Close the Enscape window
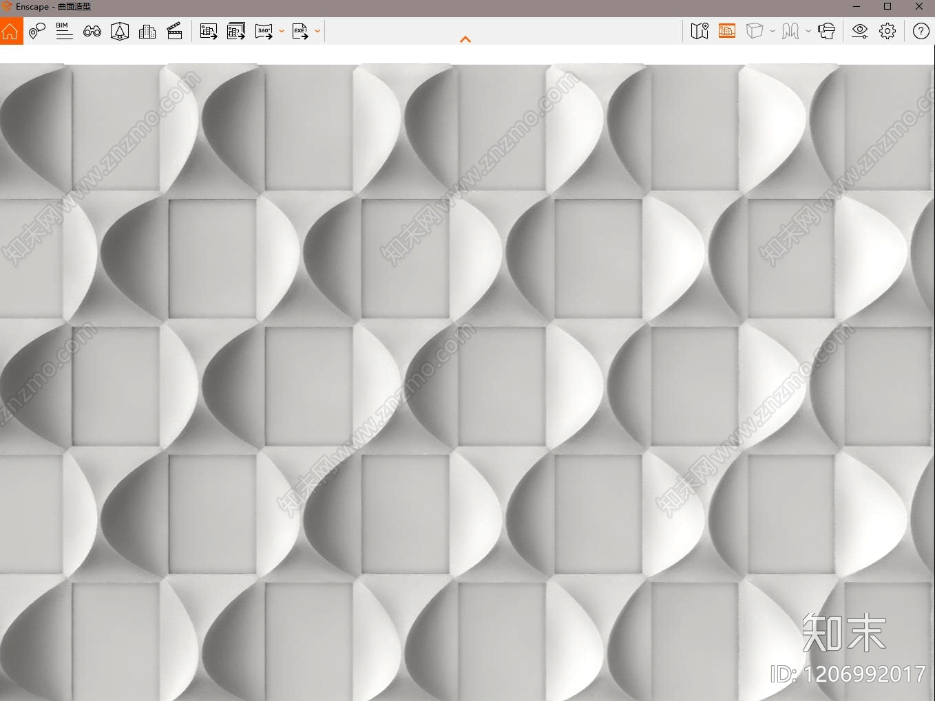935x701 pixels. pos(919,6)
